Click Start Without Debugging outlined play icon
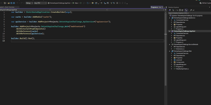 coord(81,3)
